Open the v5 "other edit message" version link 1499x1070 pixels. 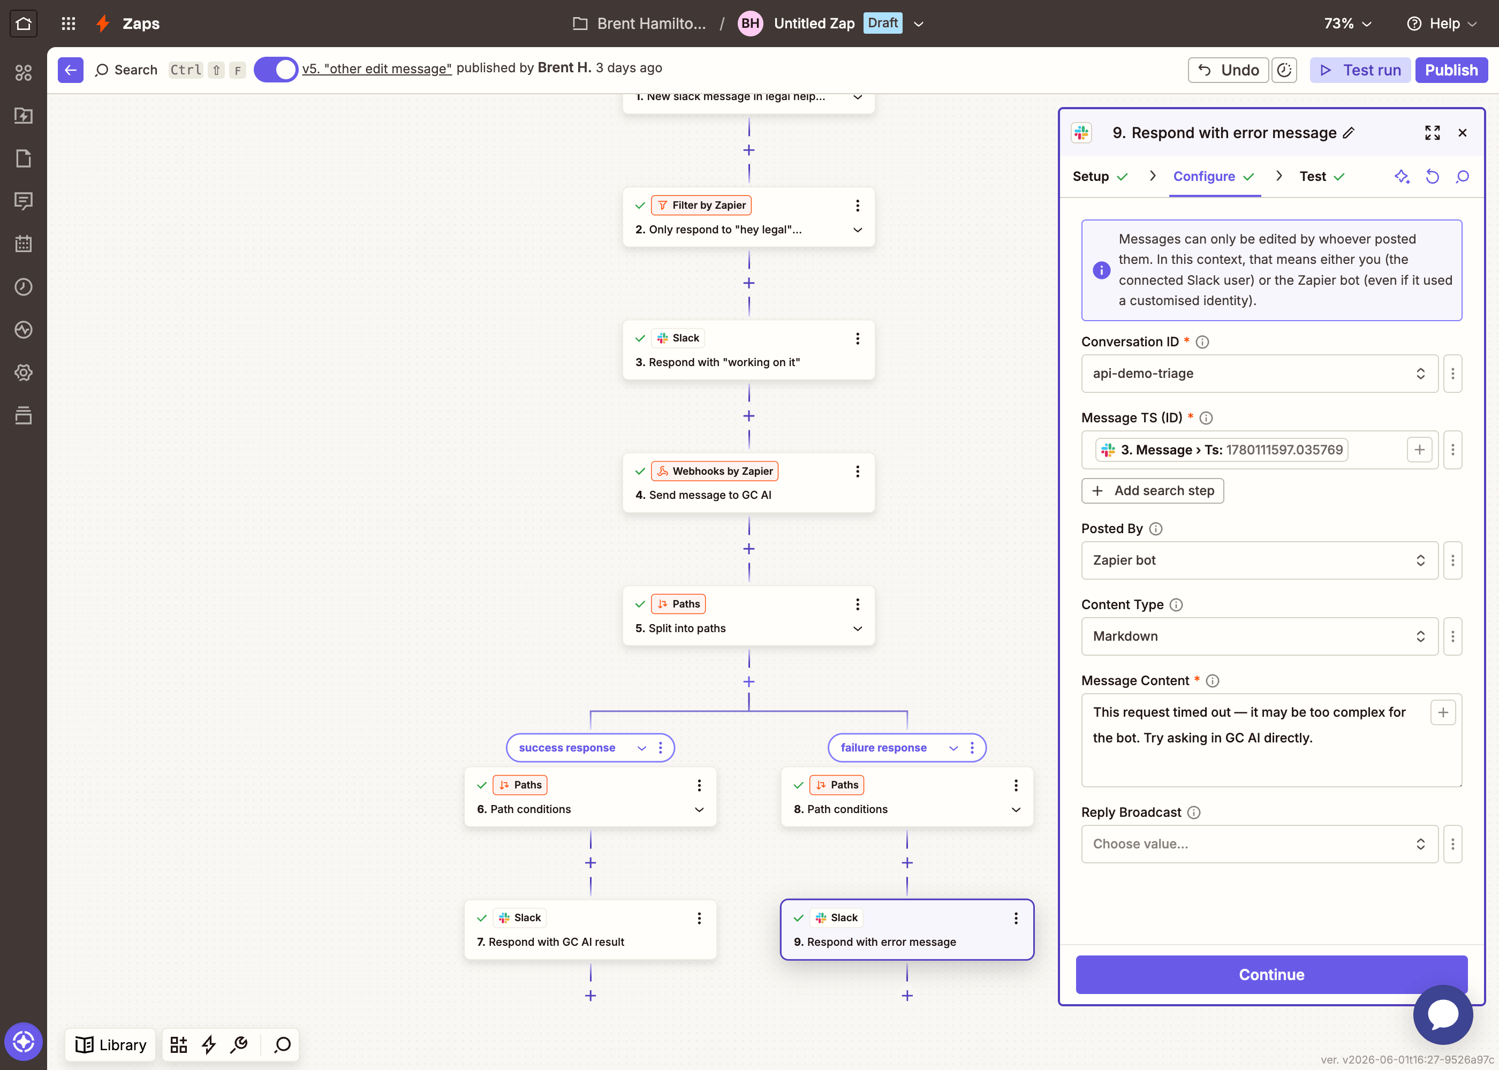[x=377, y=69]
